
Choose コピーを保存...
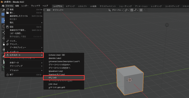pos(24,33)
